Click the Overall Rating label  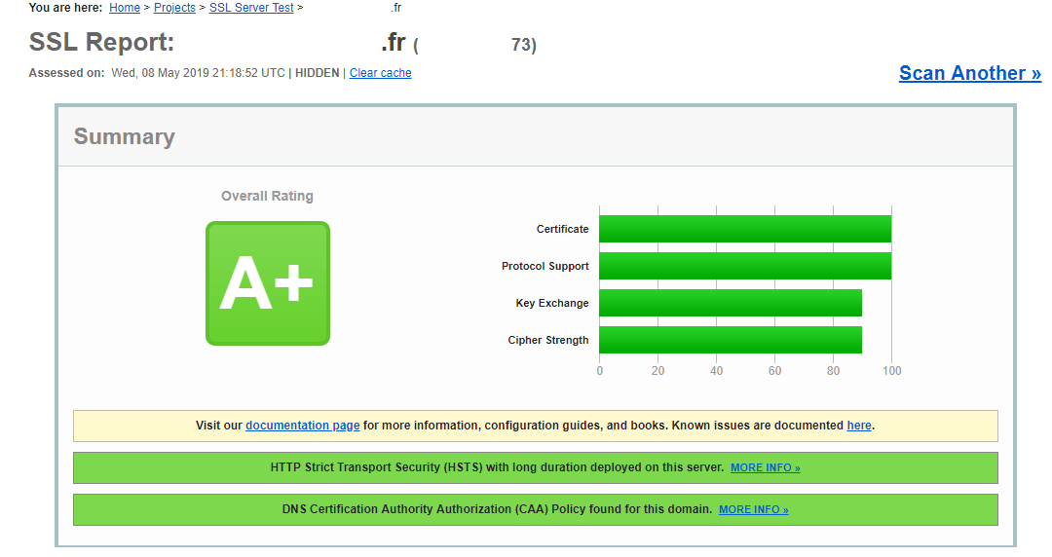(x=267, y=196)
